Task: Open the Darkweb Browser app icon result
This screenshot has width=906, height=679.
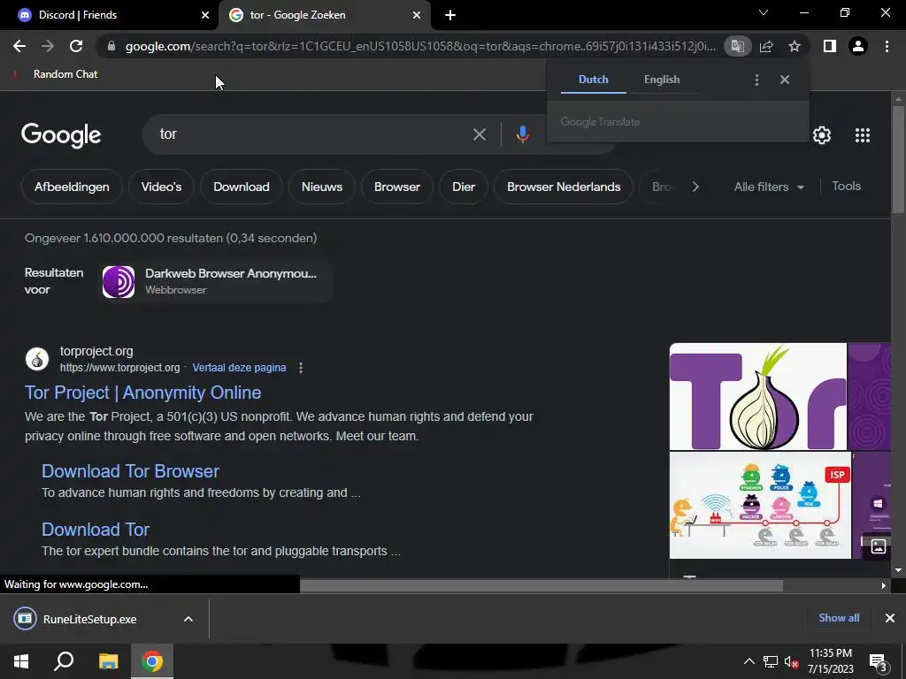Action: 119,282
